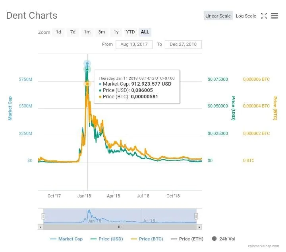The height and width of the screenshot is (252, 286).
Task: Edit the To date field Dec 27, 2018
Action: (183, 45)
